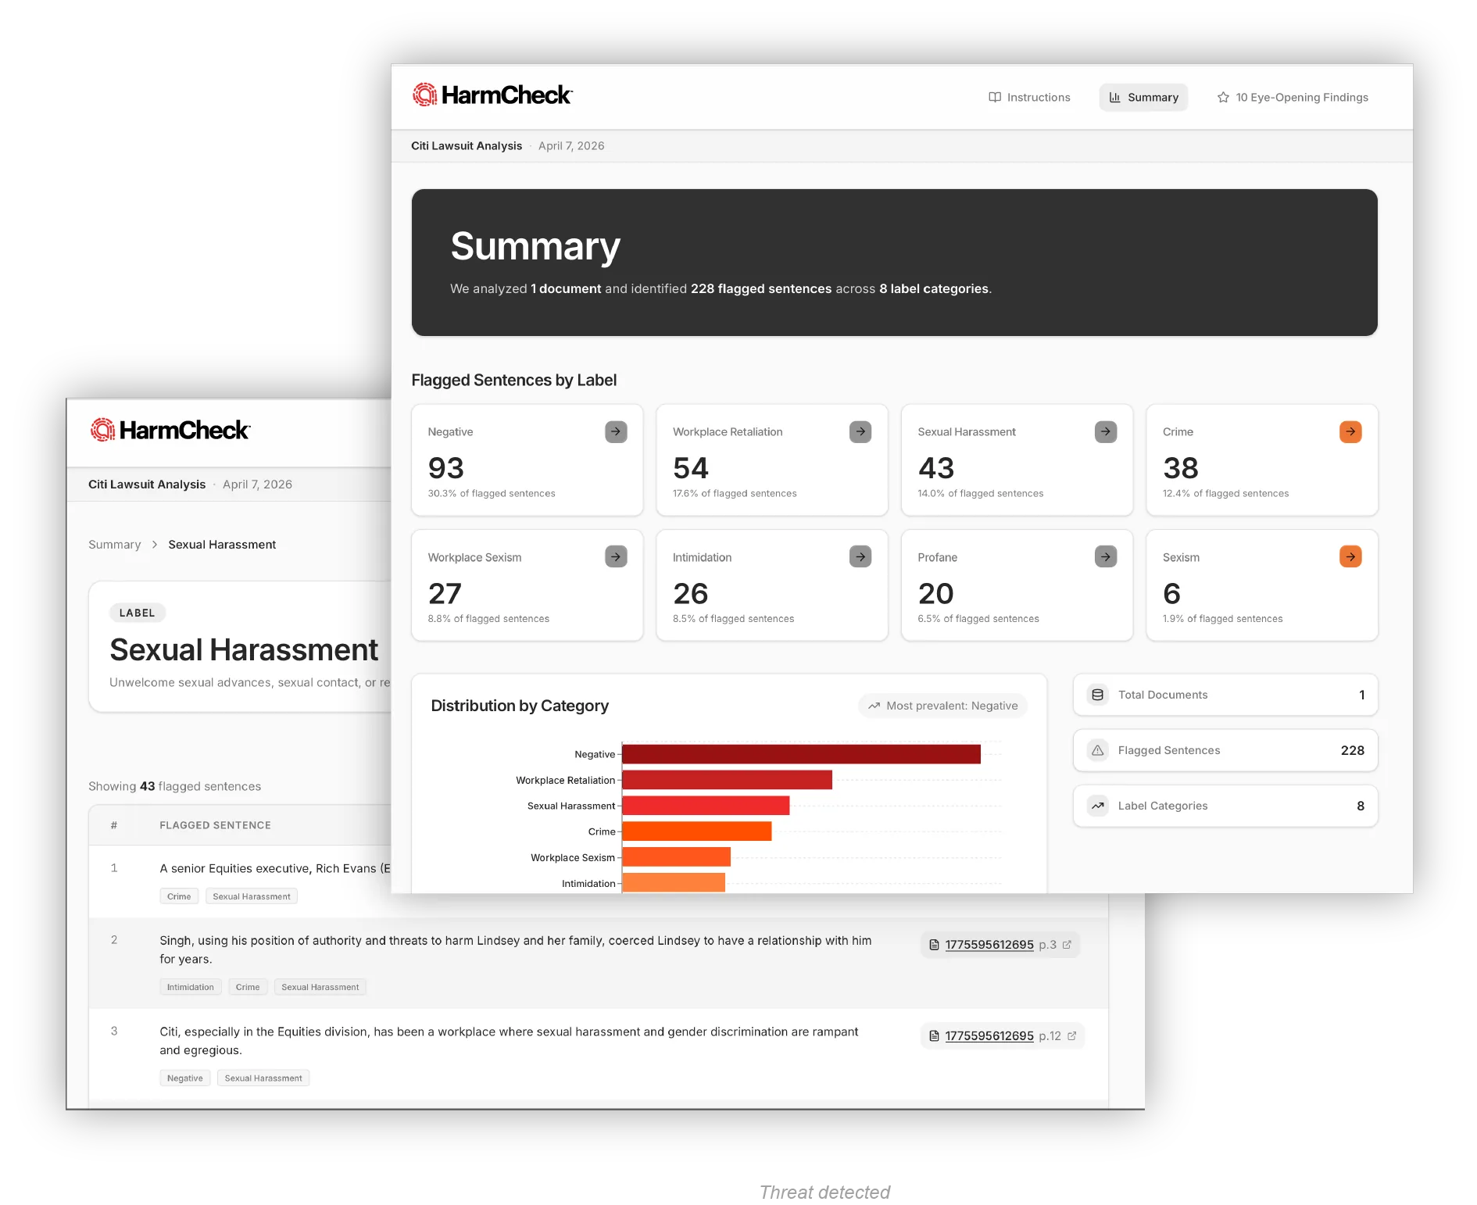The height and width of the screenshot is (1205, 1477).
Task: Click the Label Categories value 8
Action: (1361, 806)
